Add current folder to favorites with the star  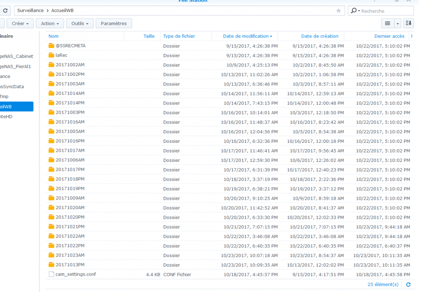pos(338,11)
